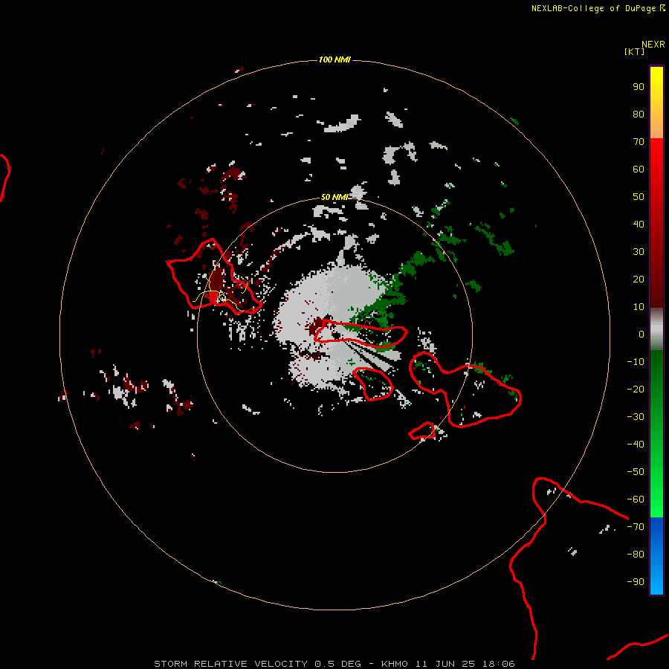Viewport: 669px width, 669px height.
Task: Click the -60 value on the velocity scale
Action: (636, 500)
